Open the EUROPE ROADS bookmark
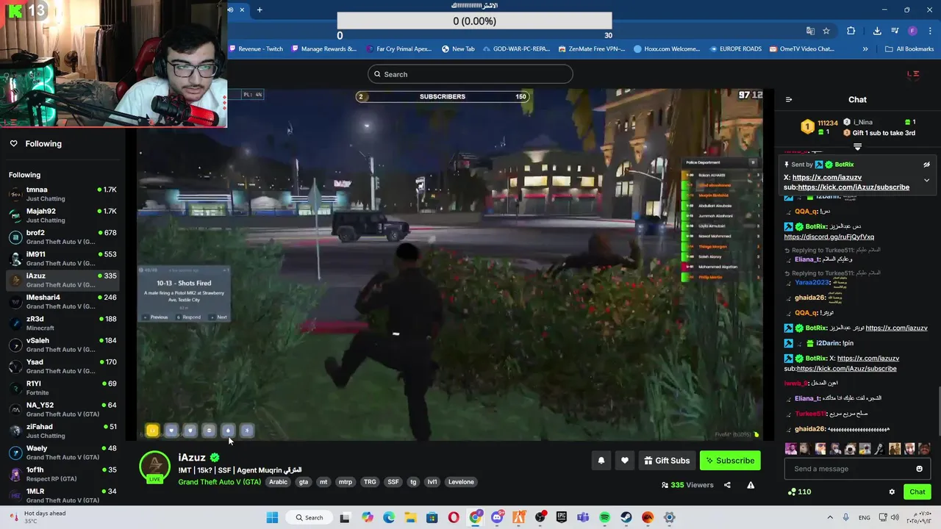The width and height of the screenshot is (941, 529). pos(735,49)
